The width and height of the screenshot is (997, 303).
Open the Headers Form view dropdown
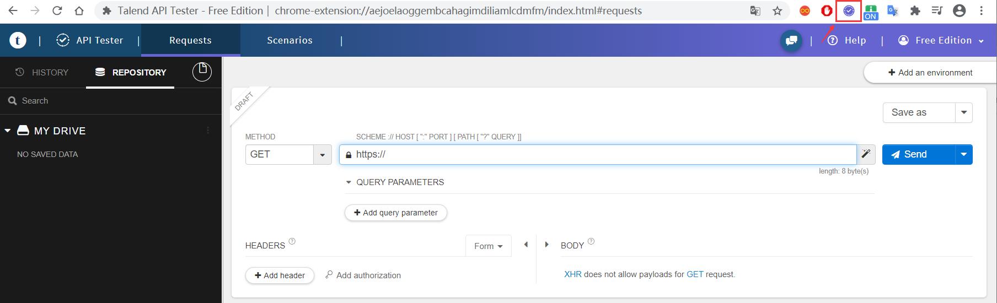pyautogui.click(x=489, y=246)
